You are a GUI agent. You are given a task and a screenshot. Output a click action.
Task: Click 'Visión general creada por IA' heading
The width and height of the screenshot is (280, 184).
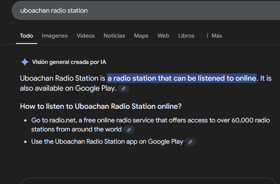pos(69,62)
